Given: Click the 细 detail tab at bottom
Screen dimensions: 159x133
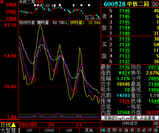Looking at the screenshot, I should point(103,130).
